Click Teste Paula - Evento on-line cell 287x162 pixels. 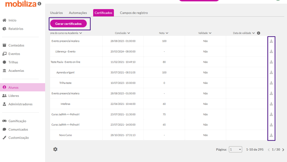(x=65, y=62)
